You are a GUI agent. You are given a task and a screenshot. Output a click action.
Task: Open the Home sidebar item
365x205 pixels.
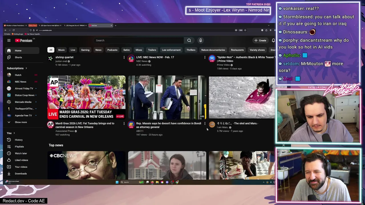point(22,51)
